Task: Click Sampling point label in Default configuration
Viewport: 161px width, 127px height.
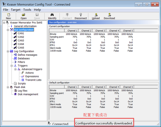Action: coord(57,93)
